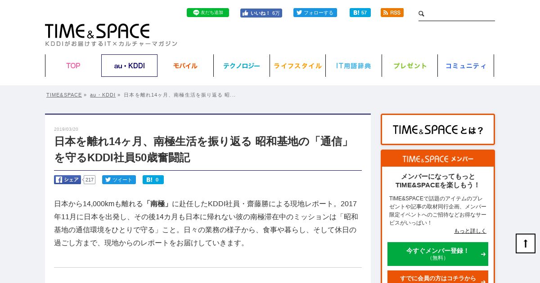The width and height of the screenshot is (540, 283).
Task: Click the au・KDDI breadcrumb link
Action: 103,95
